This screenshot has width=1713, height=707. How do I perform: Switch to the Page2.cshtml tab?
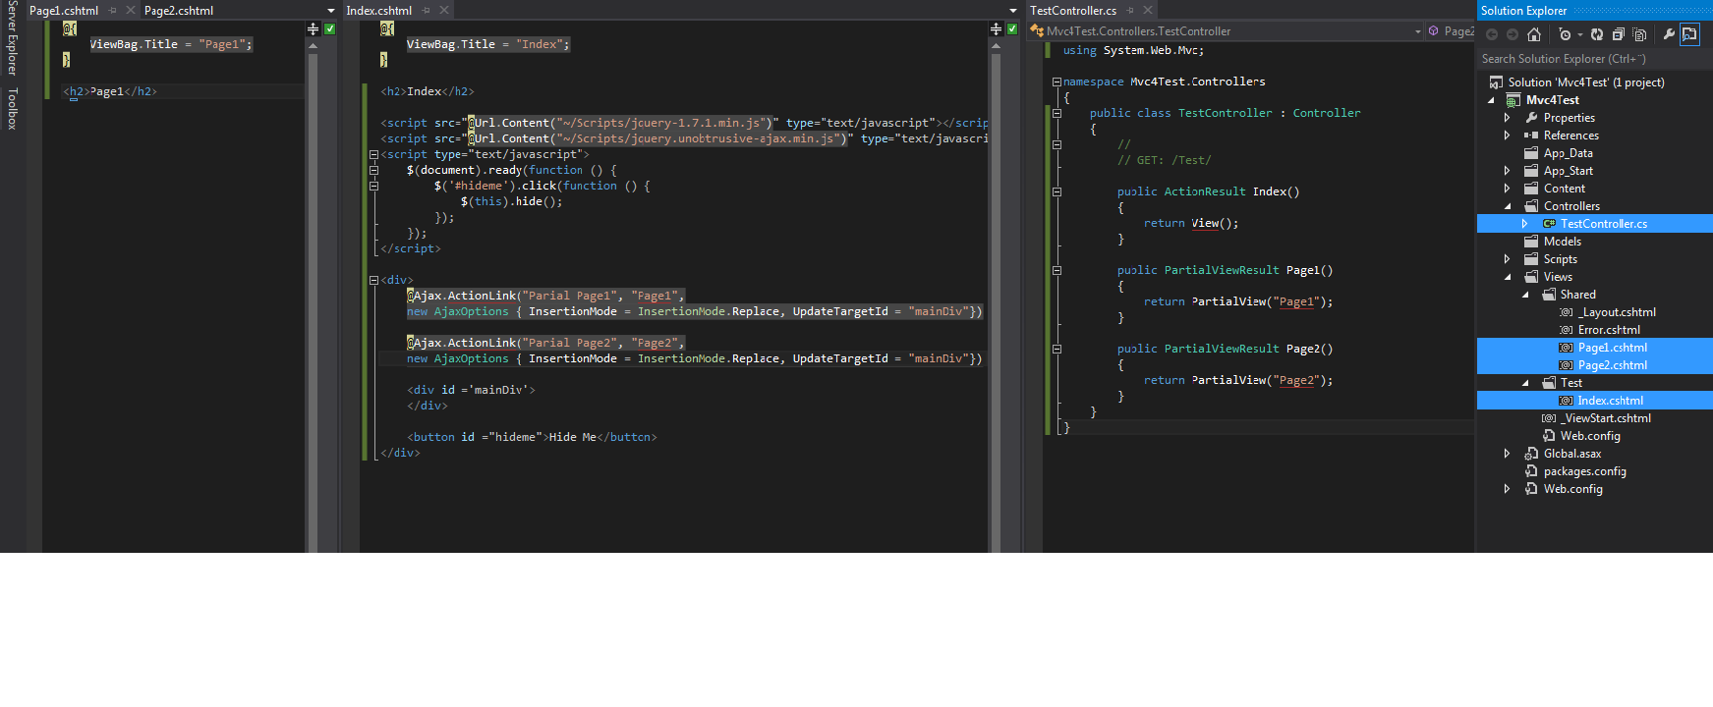[179, 11]
